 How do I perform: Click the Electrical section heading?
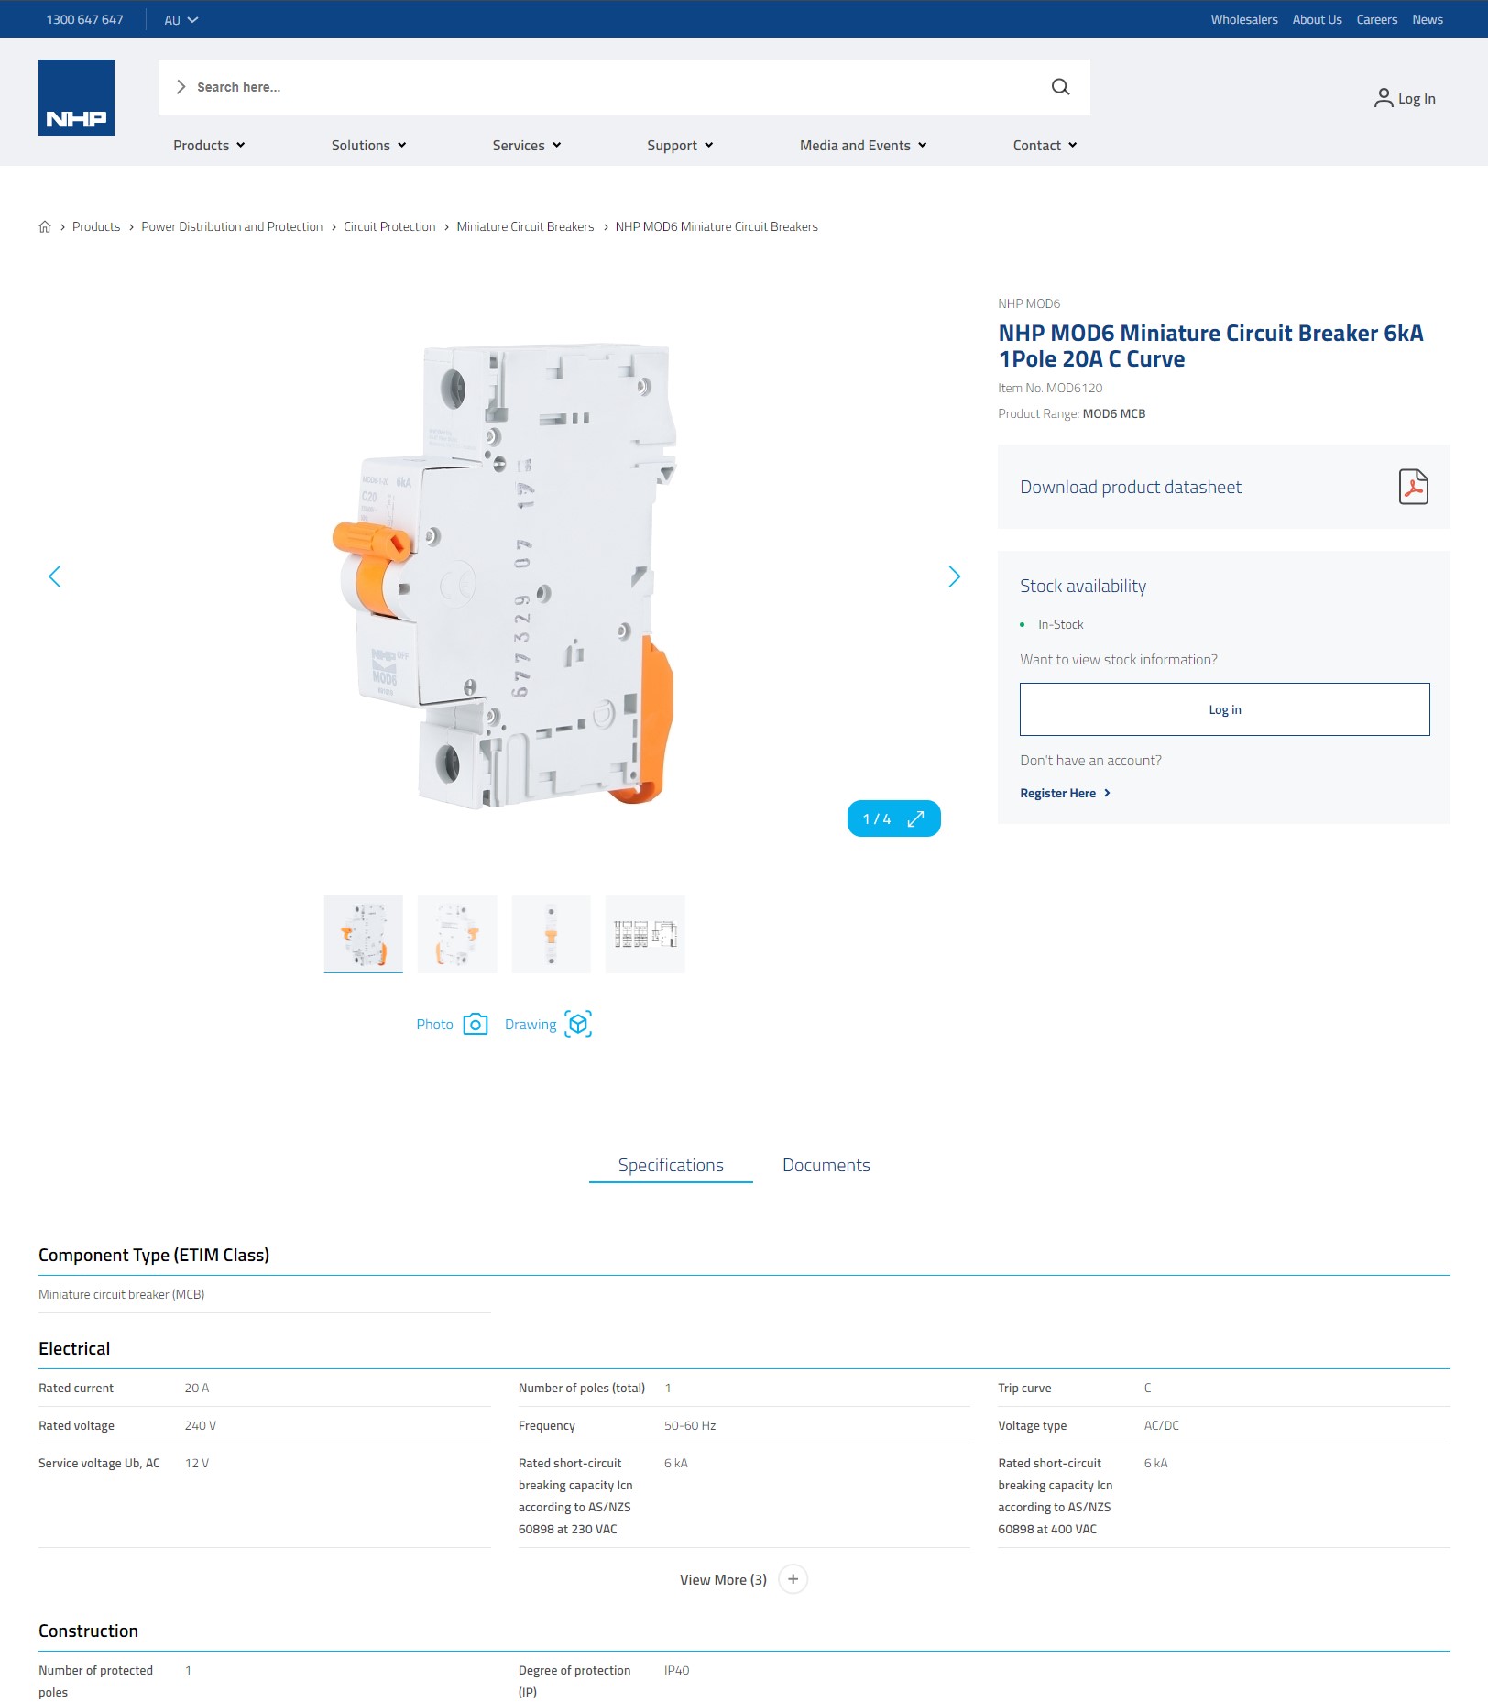point(74,1348)
